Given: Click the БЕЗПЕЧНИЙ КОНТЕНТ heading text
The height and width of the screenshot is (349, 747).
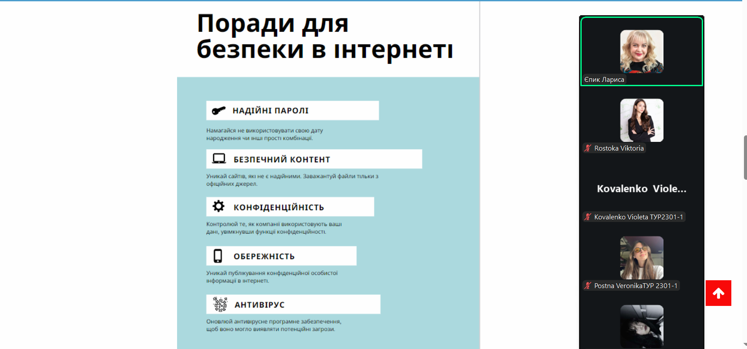Looking at the screenshot, I should click(x=281, y=159).
